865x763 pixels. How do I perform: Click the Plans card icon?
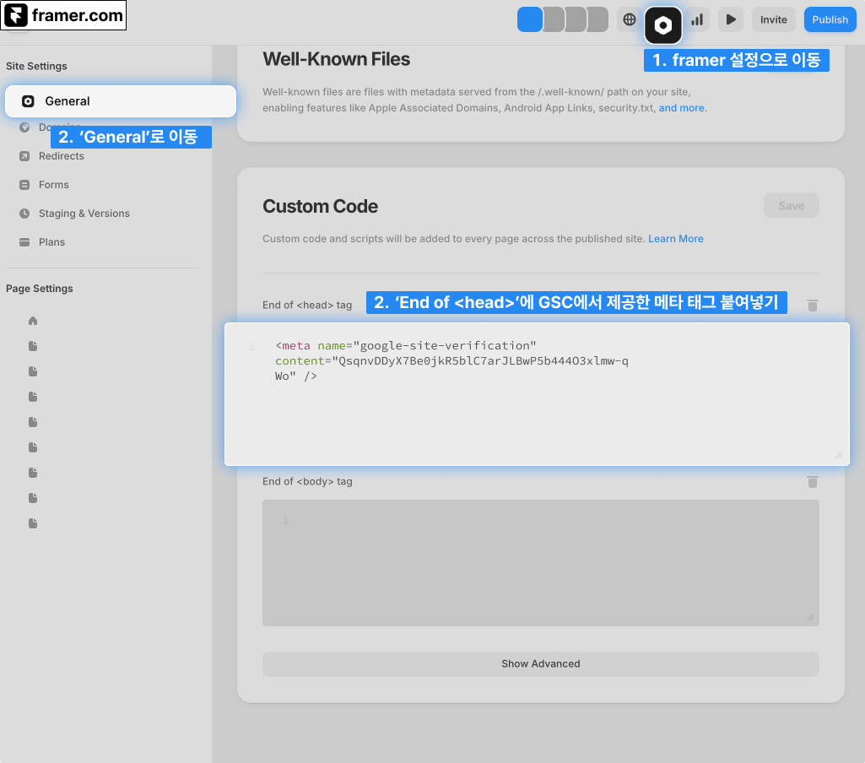24,242
